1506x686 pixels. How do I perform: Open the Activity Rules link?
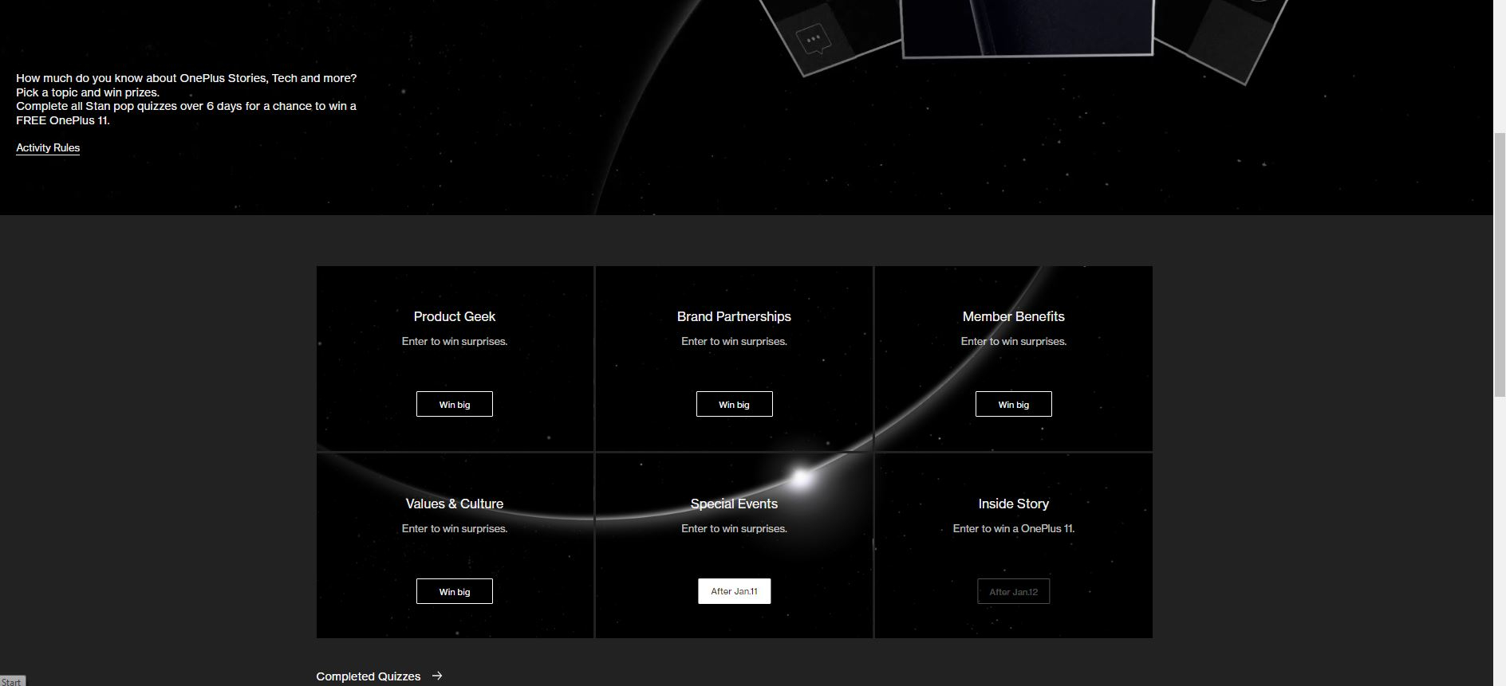pos(48,147)
